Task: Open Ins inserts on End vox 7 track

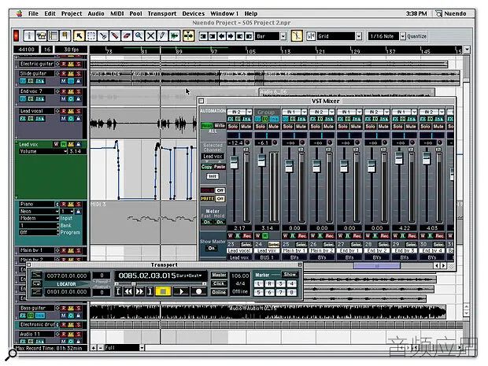Action: click(40, 98)
